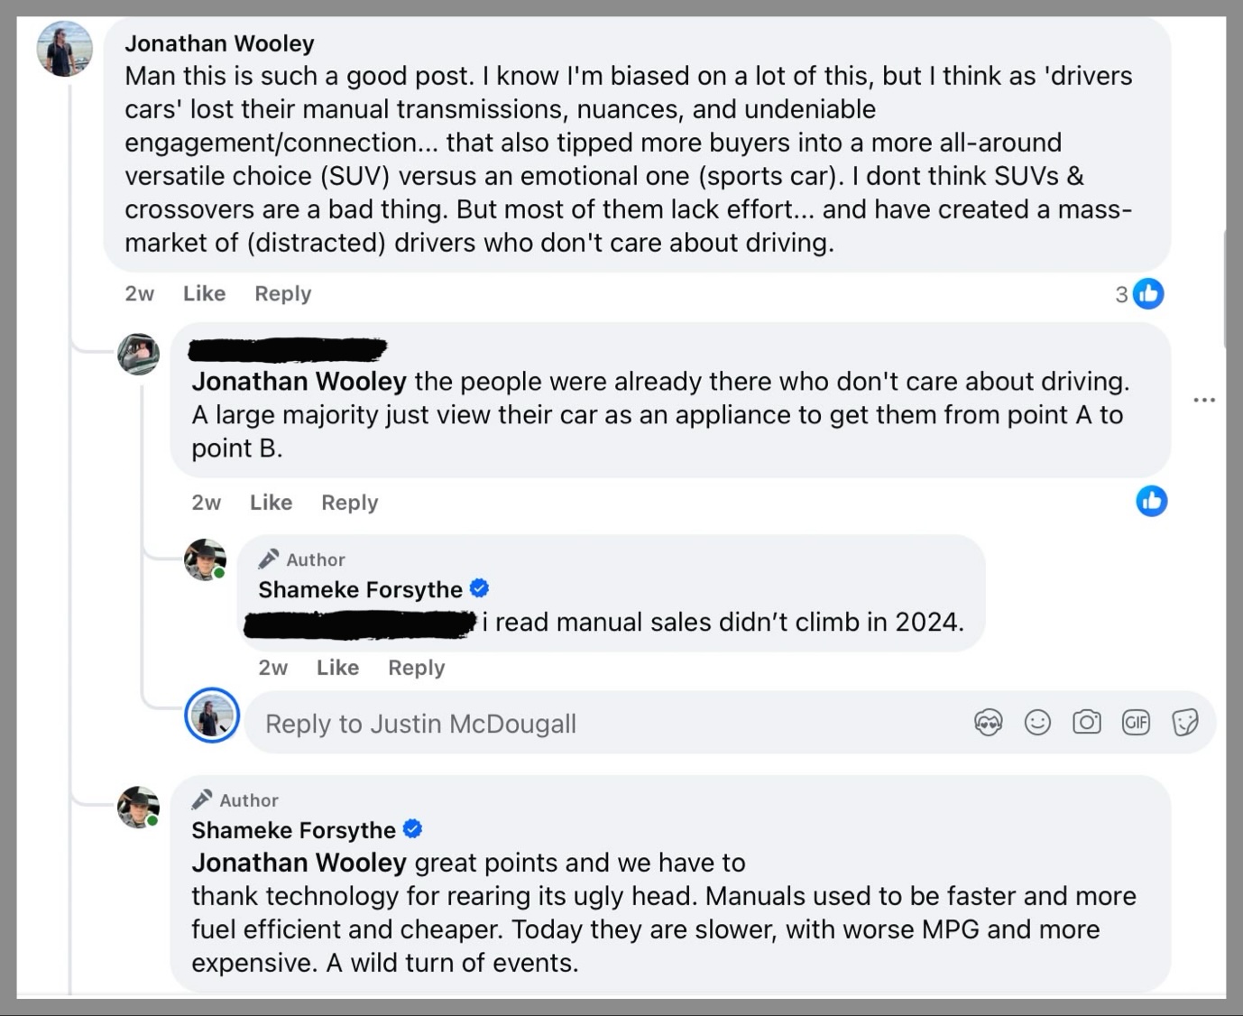Open Jonathan Wooley's profile picture

[x=64, y=49]
